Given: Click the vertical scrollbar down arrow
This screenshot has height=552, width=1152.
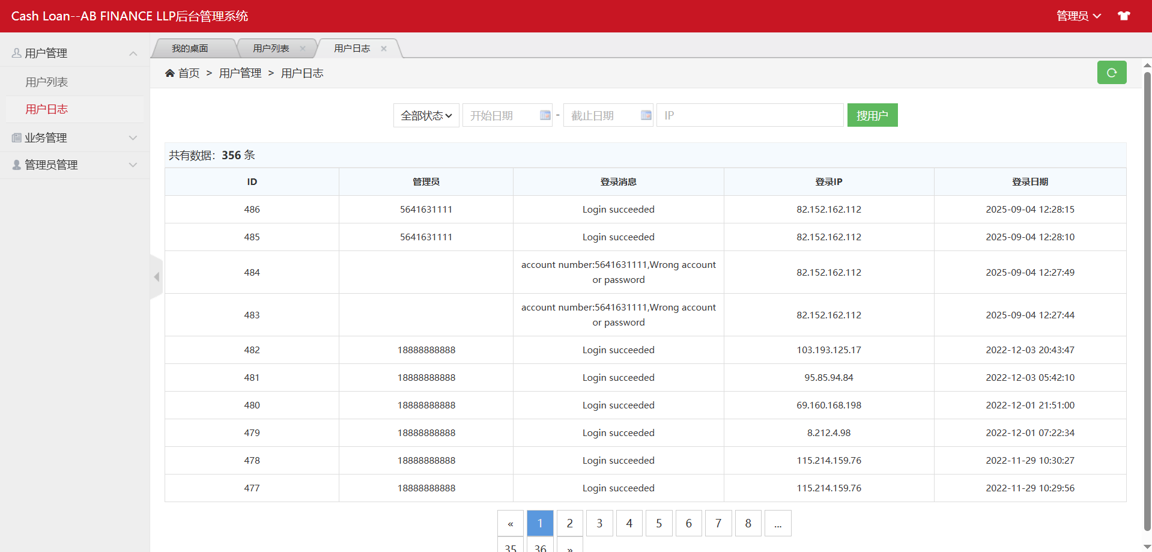Looking at the screenshot, I should point(1147,546).
